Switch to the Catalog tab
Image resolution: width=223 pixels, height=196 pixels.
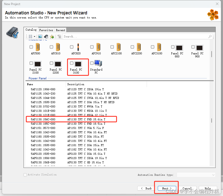coord(31,30)
